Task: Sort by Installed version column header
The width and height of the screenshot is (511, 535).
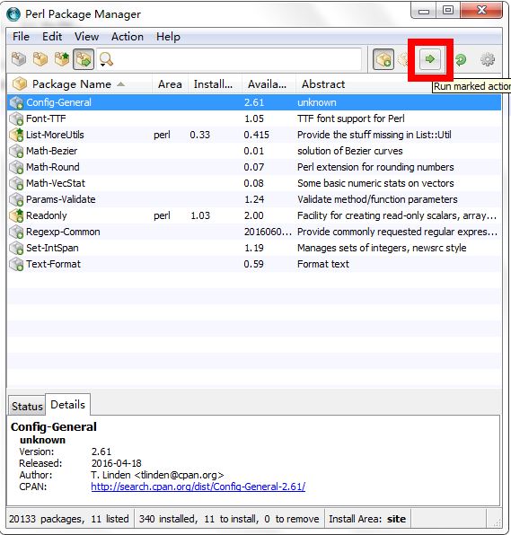Action: (x=214, y=84)
